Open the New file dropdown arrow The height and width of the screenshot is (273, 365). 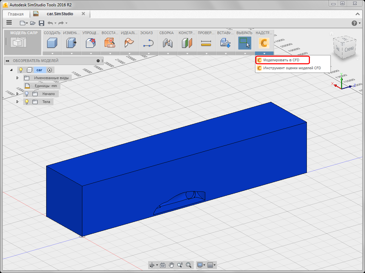pyautogui.click(x=27, y=23)
